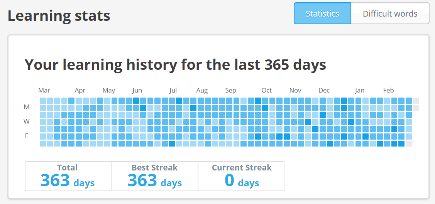The width and height of the screenshot is (435, 204).
Task: Select the Total 363 days box
Action: click(x=68, y=176)
